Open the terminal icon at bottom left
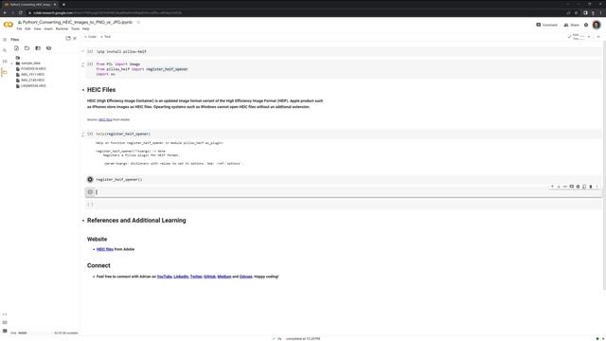Image resolution: width=606 pixels, height=341 pixels. (5, 331)
